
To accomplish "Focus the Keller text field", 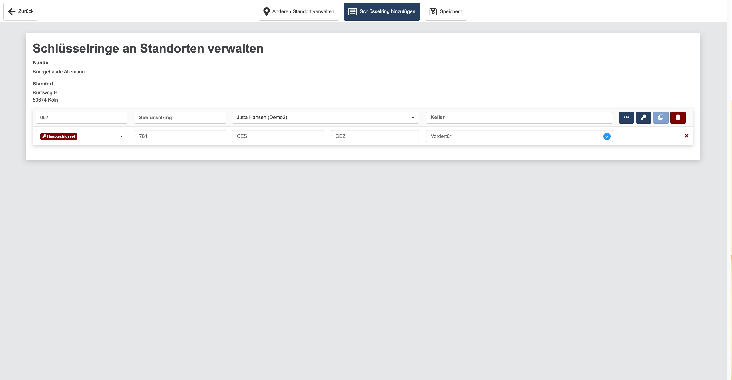I will [519, 118].
